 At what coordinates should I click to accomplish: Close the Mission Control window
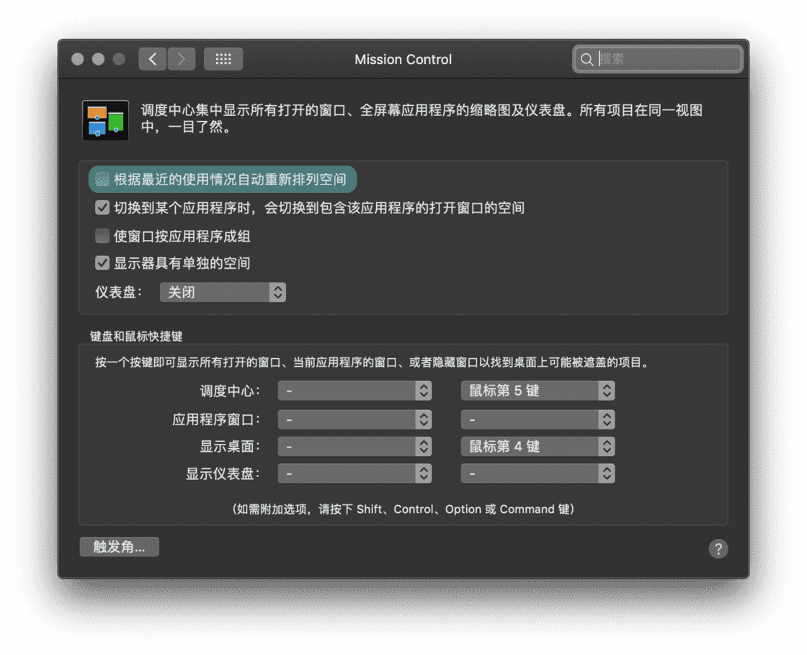click(x=78, y=59)
